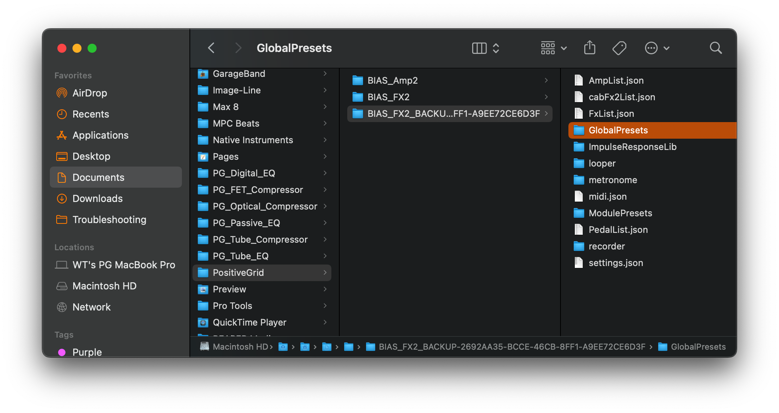The image size is (779, 413).
Task: Select the PositiveGrid folder
Action: coord(262,272)
